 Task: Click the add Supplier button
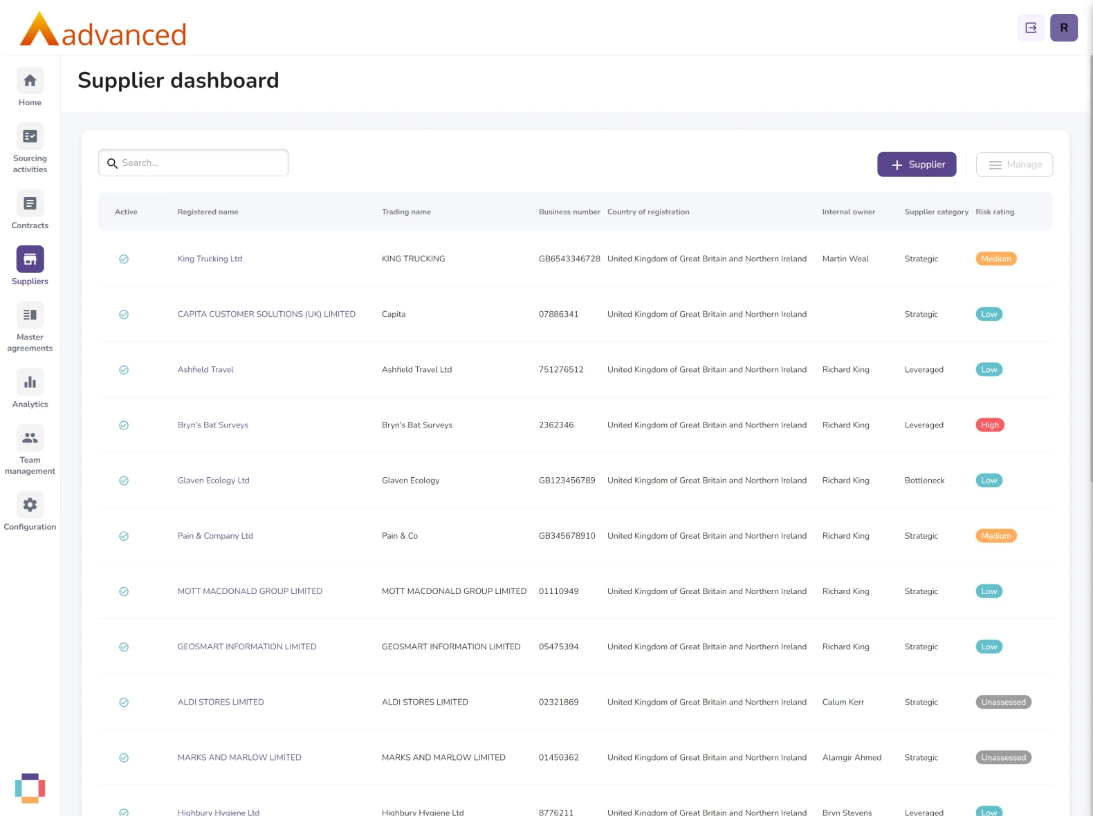[917, 165]
